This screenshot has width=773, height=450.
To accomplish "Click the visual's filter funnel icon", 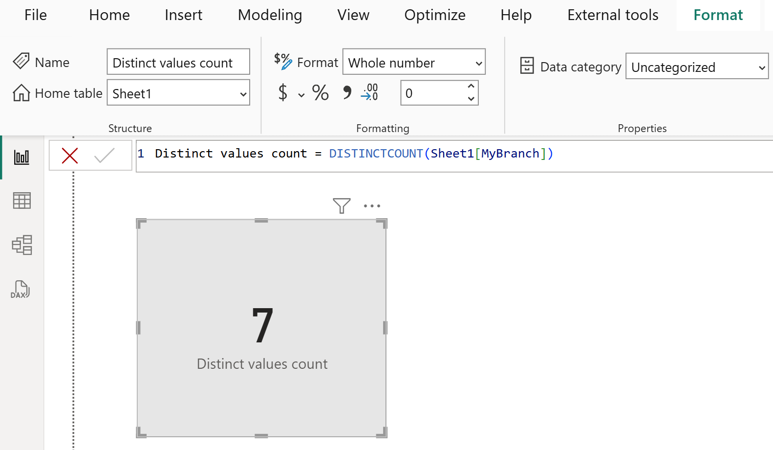I will point(342,206).
